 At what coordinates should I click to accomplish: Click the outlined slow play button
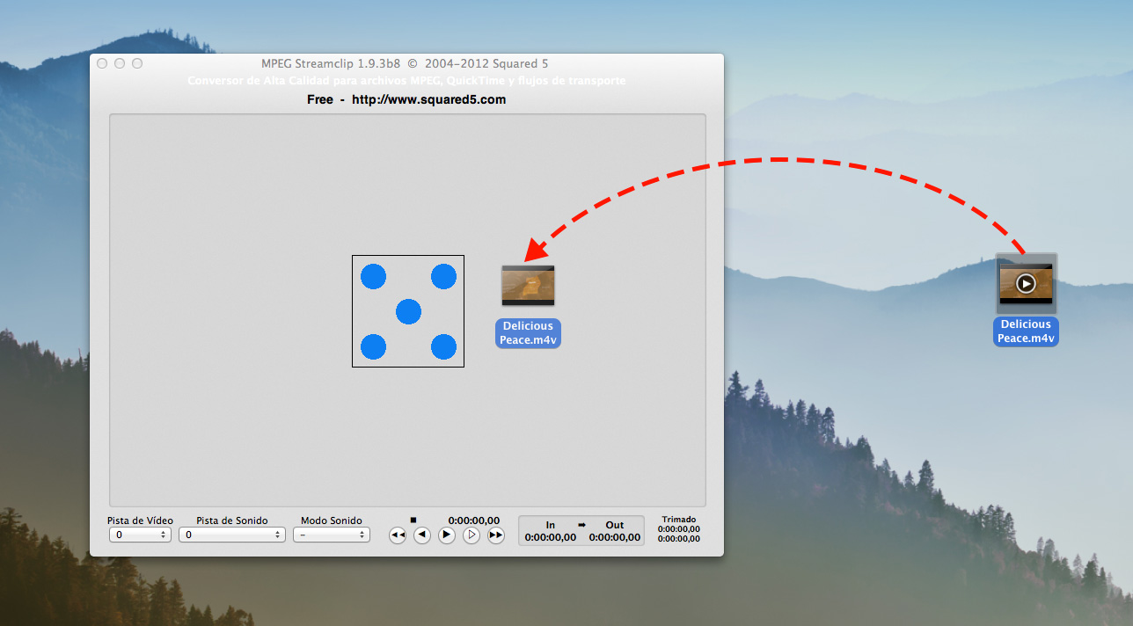click(471, 535)
